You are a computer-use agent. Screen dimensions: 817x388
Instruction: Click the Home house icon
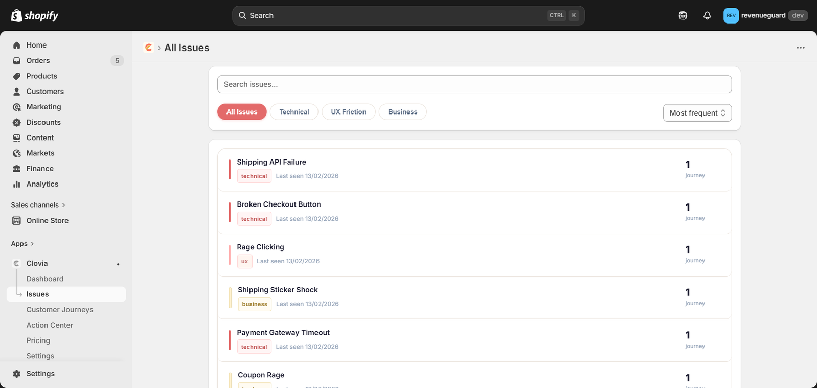[x=17, y=45]
